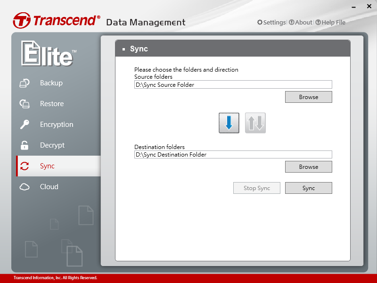
Task: Click the Elite logo in sidebar
Action: click(48, 54)
